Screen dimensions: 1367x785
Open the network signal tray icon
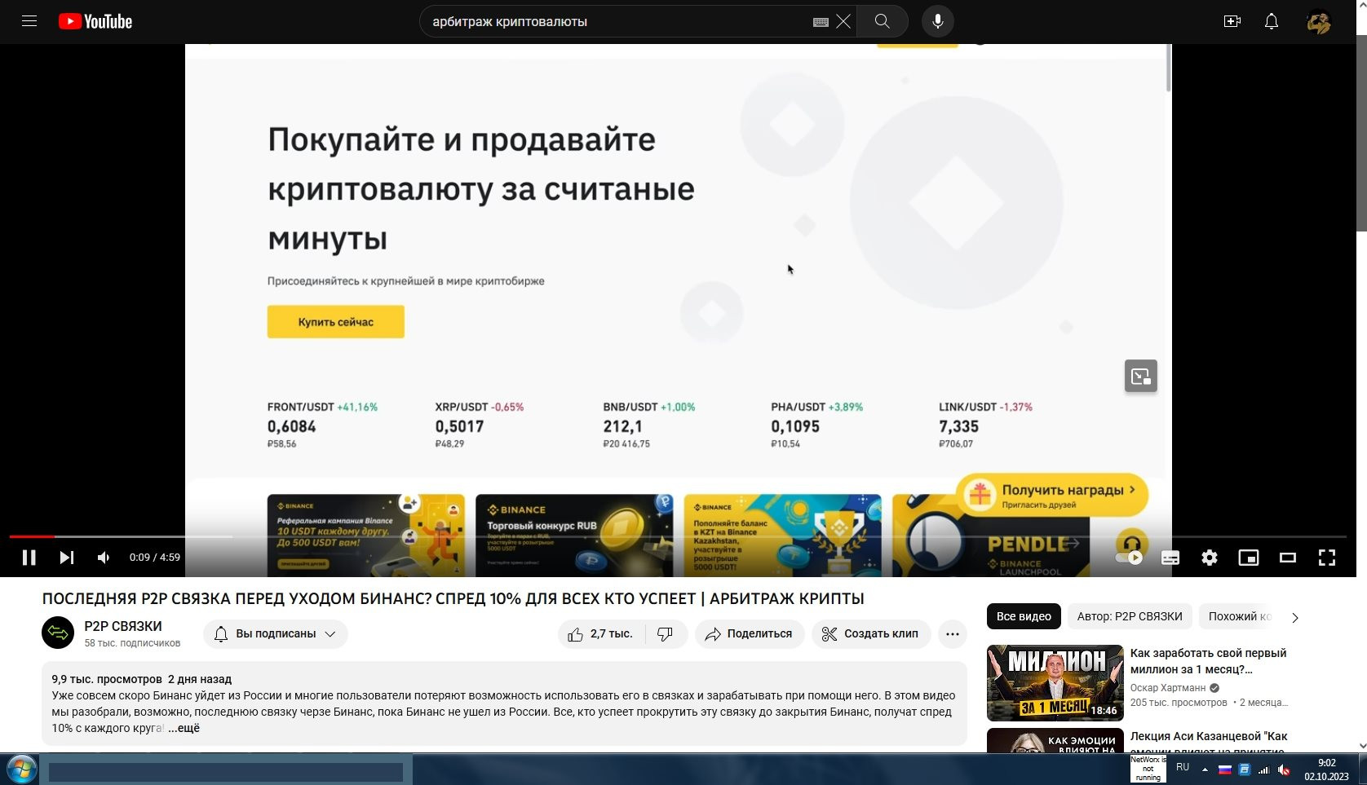tap(1263, 770)
